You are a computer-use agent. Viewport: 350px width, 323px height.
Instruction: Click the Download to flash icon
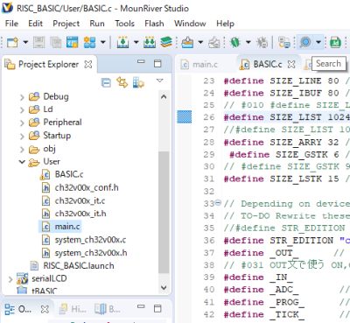(187, 43)
